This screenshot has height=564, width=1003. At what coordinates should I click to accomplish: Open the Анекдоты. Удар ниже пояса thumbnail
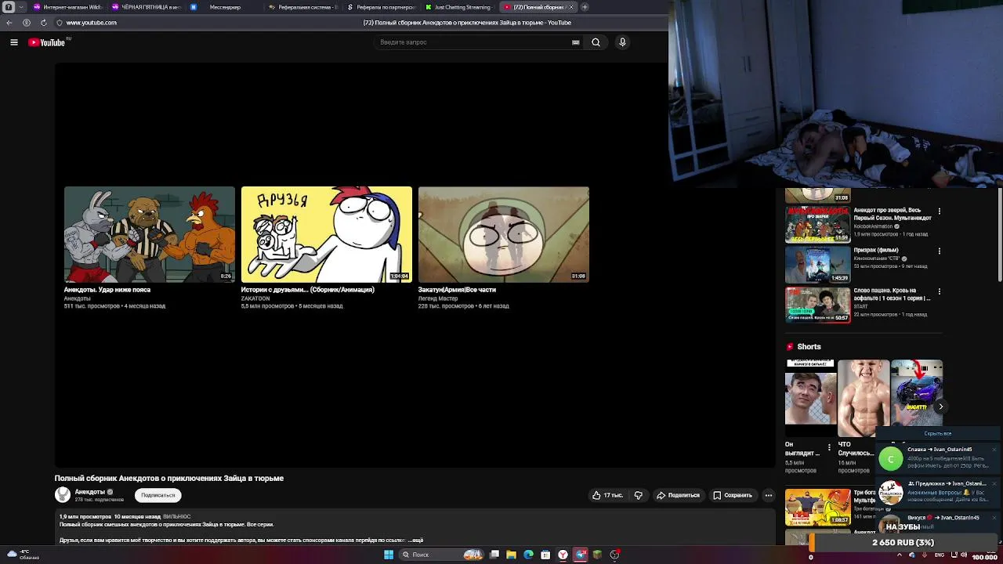coord(149,234)
